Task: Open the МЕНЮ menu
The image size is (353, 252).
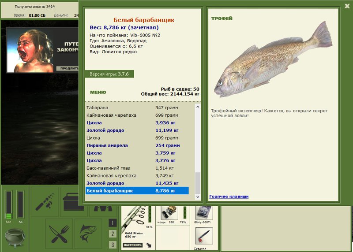Action: pyautogui.click(x=98, y=92)
